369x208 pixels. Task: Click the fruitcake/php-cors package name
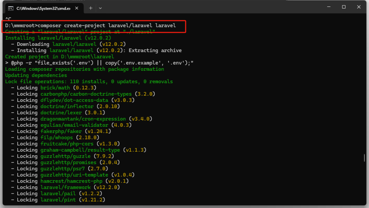coord(67,144)
